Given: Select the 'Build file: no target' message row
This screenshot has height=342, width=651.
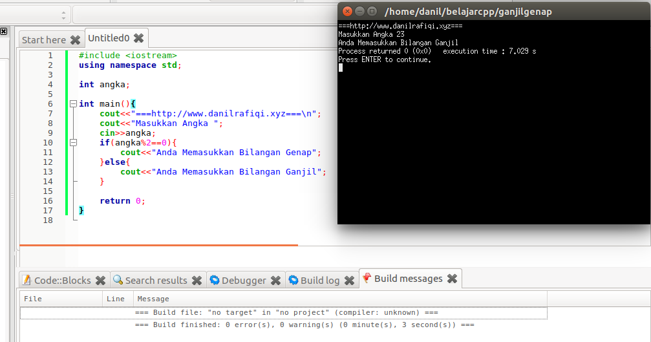Looking at the screenshot, I should tap(284, 312).
